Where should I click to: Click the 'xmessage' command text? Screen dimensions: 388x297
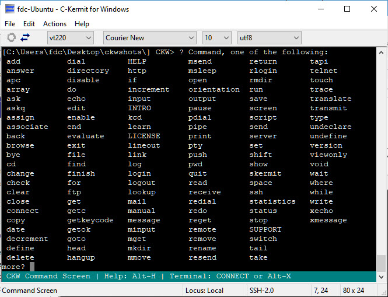(x=328, y=221)
